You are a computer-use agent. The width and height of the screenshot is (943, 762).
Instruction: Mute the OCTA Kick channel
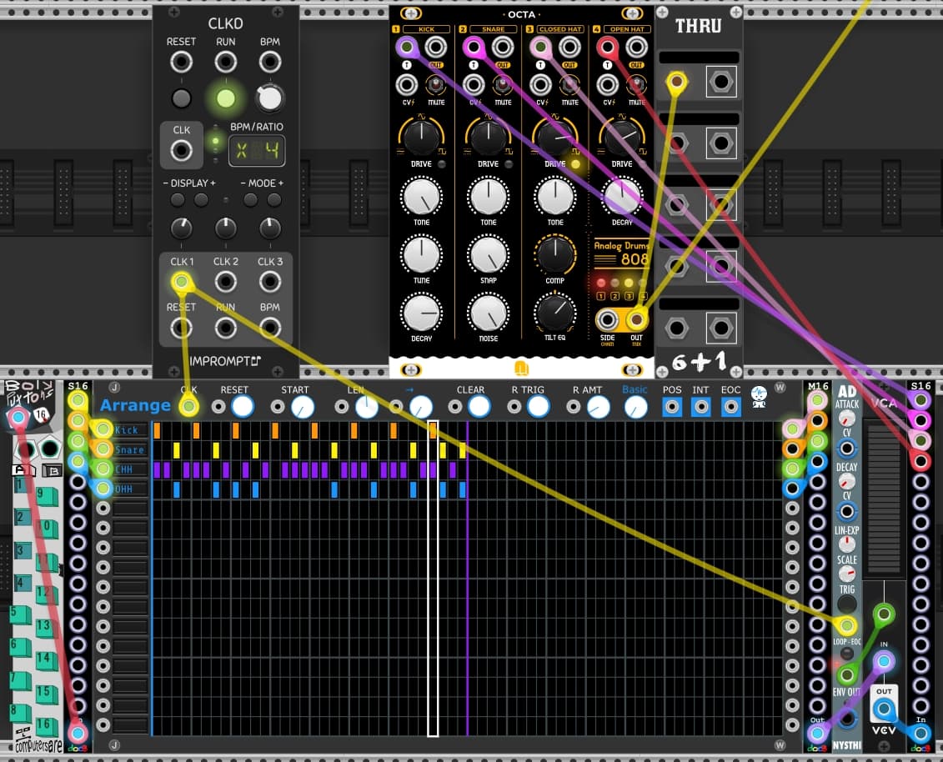click(435, 85)
